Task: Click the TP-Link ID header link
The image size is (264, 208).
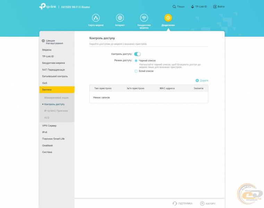Action: 201,7
